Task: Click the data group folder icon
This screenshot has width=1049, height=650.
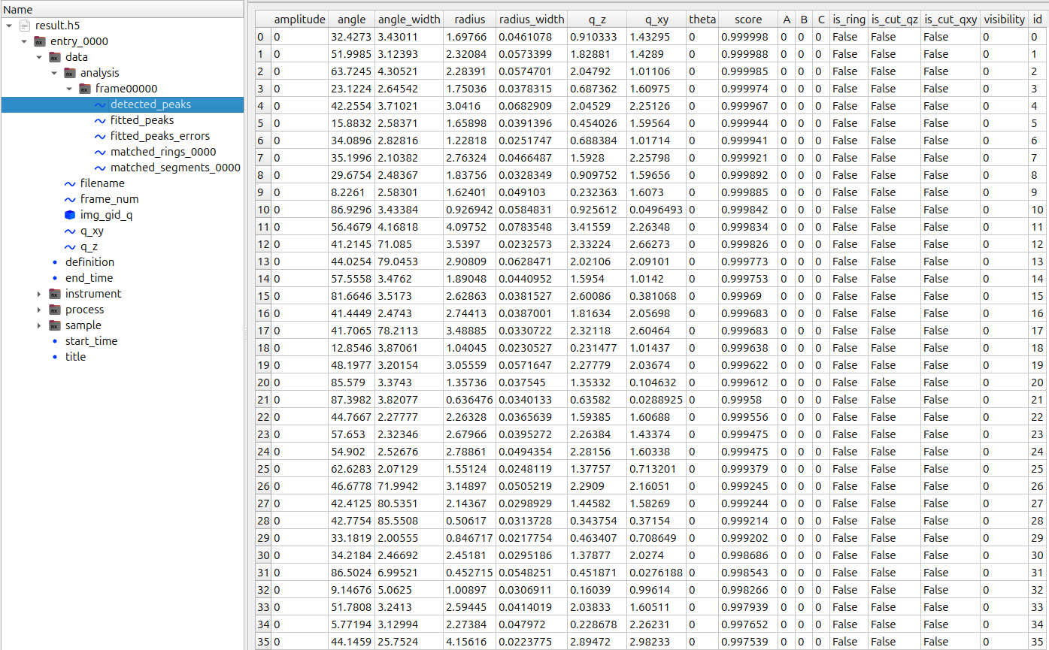Action: tap(55, 57)
